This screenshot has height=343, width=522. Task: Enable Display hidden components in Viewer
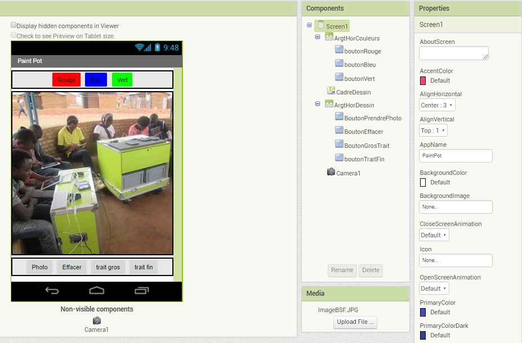coord(14,25)
